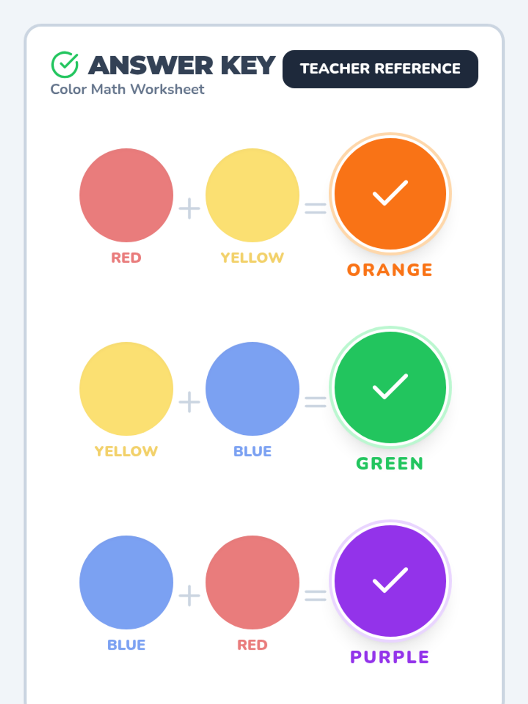The image size is (528, 704).
Task: Select the blue circle in third row
Action: click(x=126, y=583)
